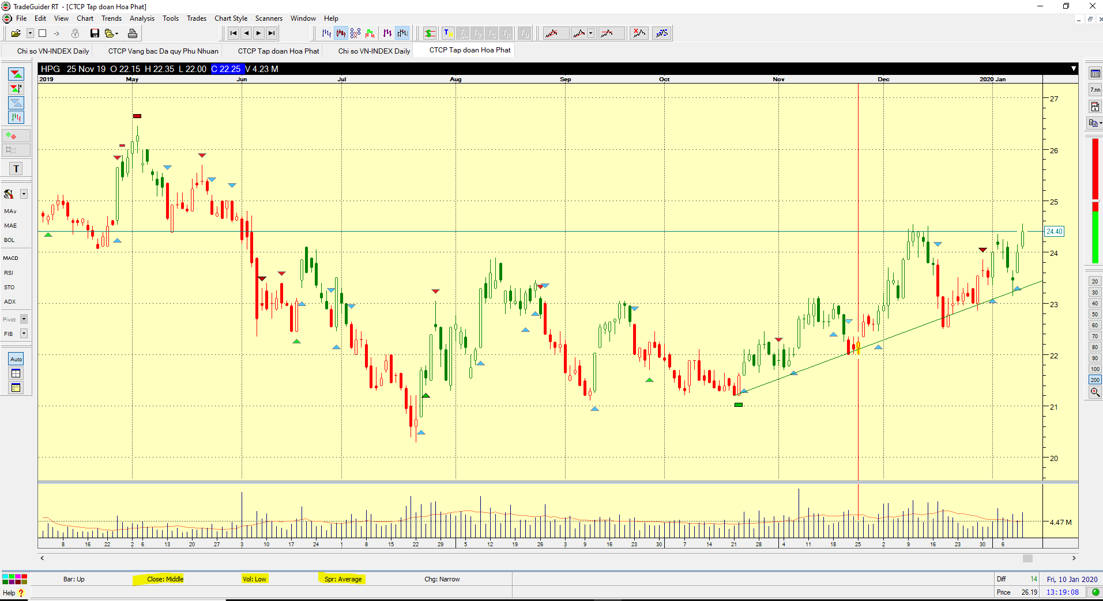Toggle the RSI indicator
The height and width of the screenshot is (601, 1103).
coord(9,273)
